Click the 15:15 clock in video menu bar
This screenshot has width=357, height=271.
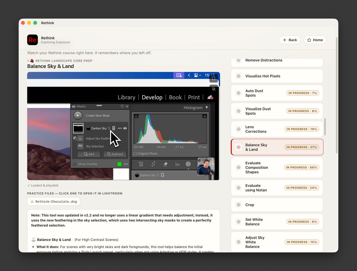coord(210,75)
